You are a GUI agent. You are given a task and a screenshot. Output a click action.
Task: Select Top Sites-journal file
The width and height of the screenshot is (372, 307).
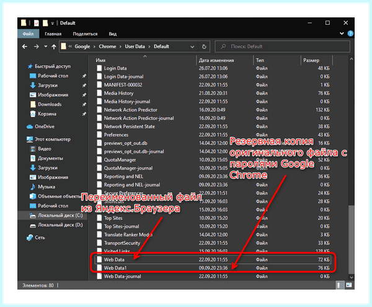tap(122, 226)
